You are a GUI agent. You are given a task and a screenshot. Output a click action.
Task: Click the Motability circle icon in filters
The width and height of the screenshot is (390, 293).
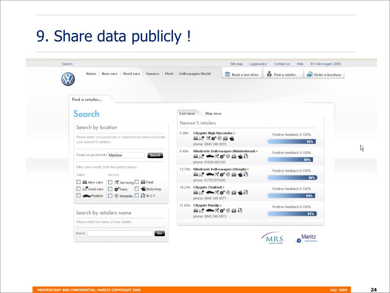(117, 196)
